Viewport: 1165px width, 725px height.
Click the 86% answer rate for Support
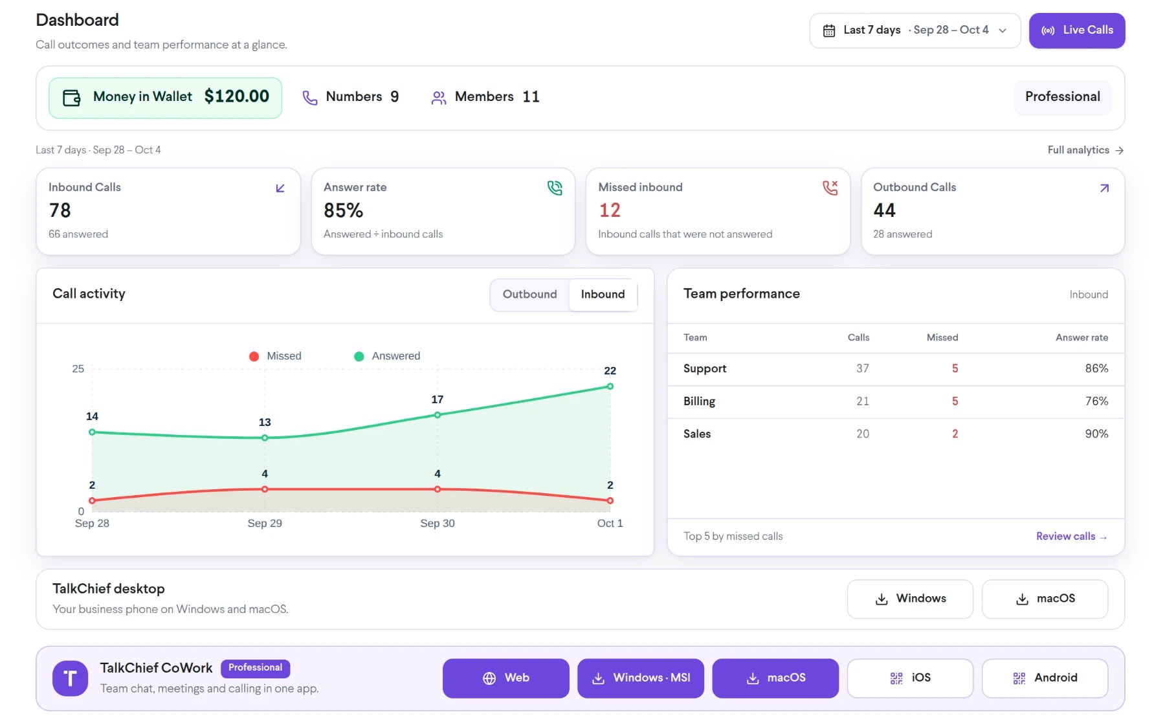[1096, 369]
